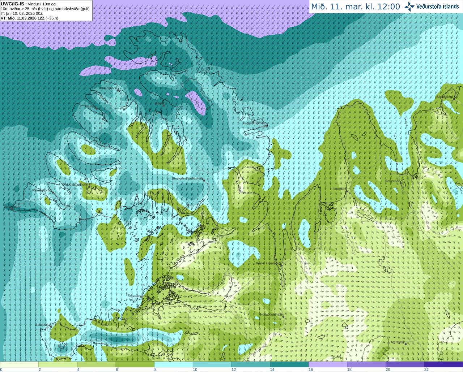Click the 14-16 m/s legend swatch
The image size is (463, 372).
[x=289, y=364]
